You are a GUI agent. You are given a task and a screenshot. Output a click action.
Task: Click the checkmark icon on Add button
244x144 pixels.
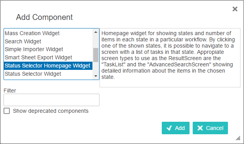point(169,128)
